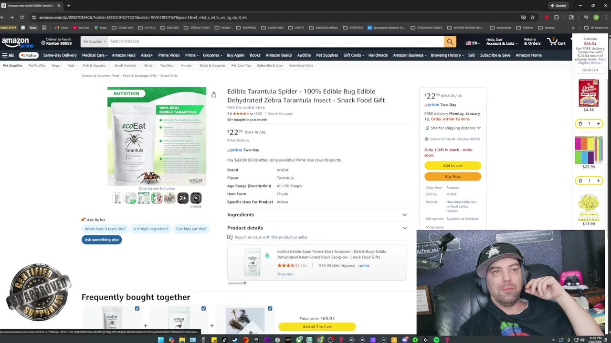611x343 pixels.
Task: Click Go to Cart in side panel
Action: [590, 70]
